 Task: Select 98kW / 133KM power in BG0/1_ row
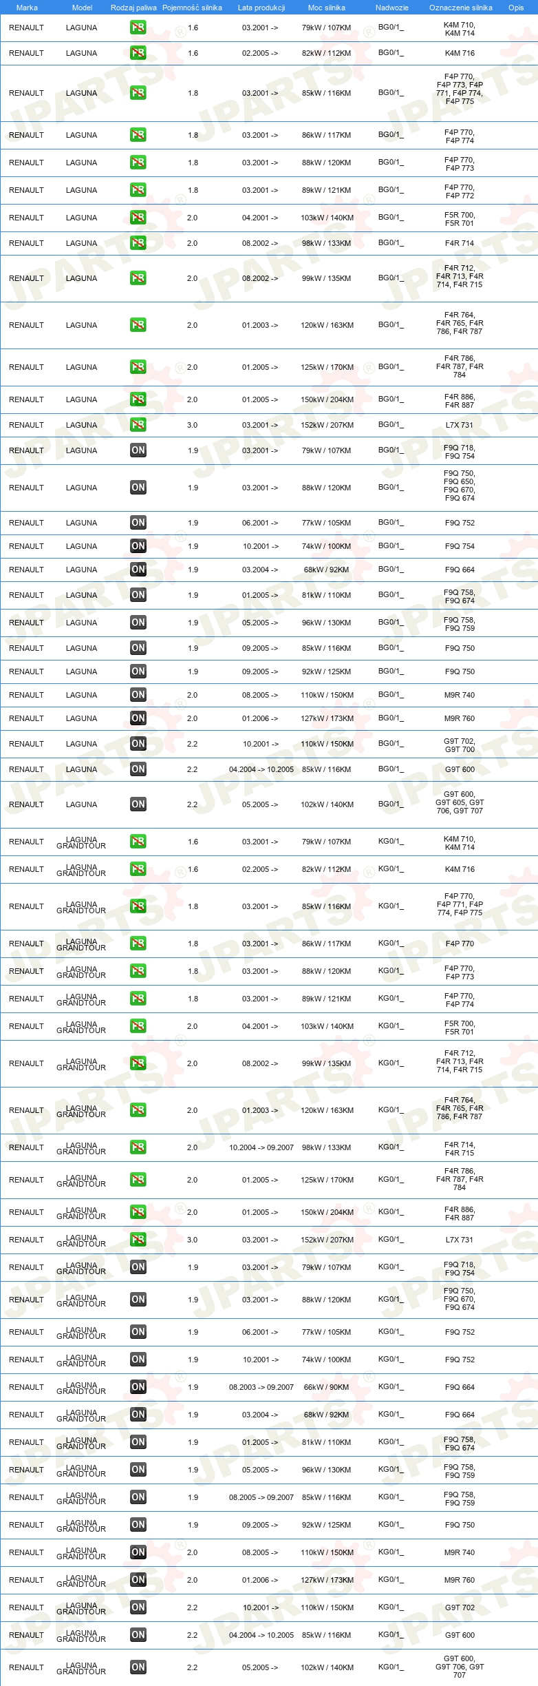click(x=326, y=243)
